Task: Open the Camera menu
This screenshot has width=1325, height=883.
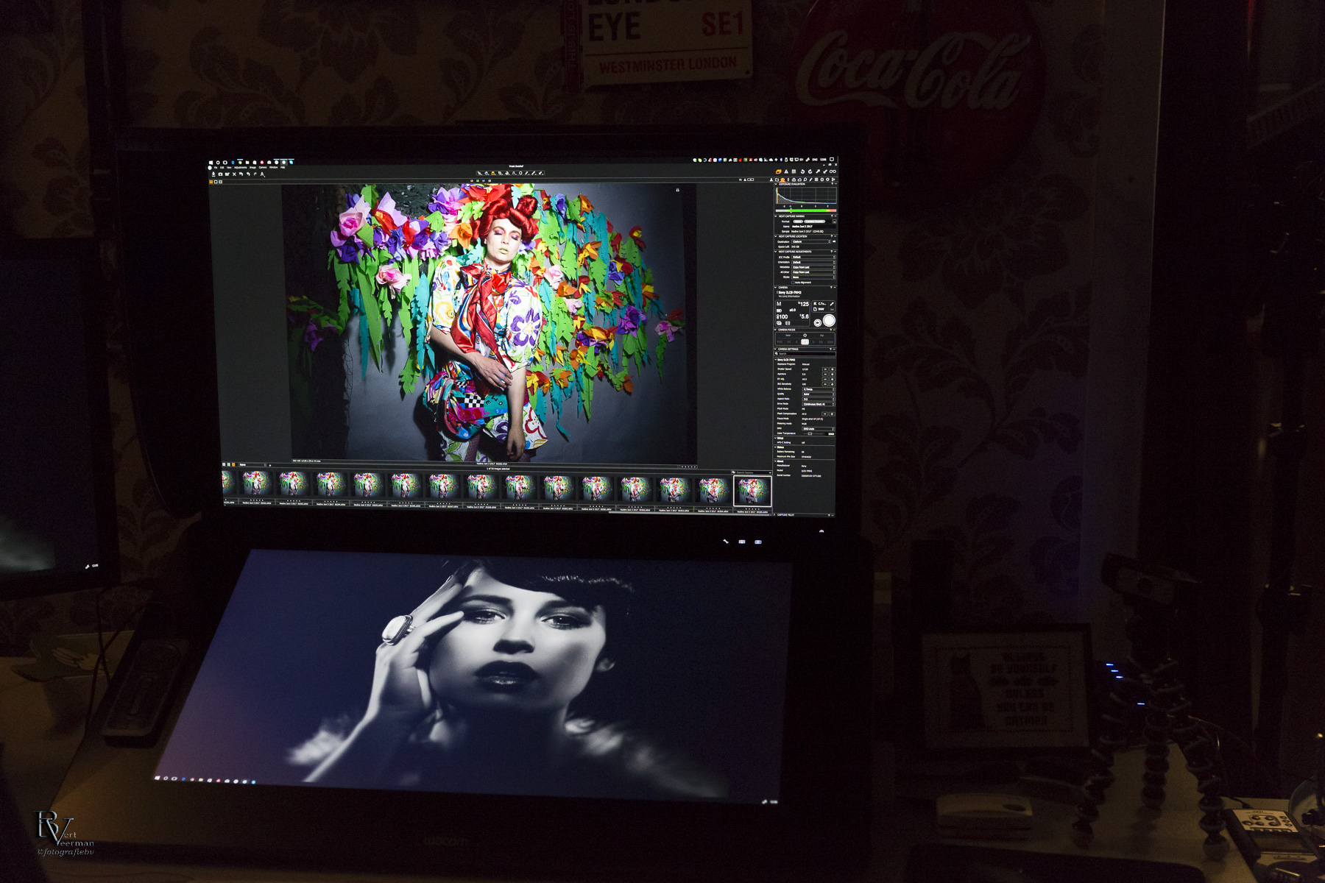Action: tap(263, 167)
